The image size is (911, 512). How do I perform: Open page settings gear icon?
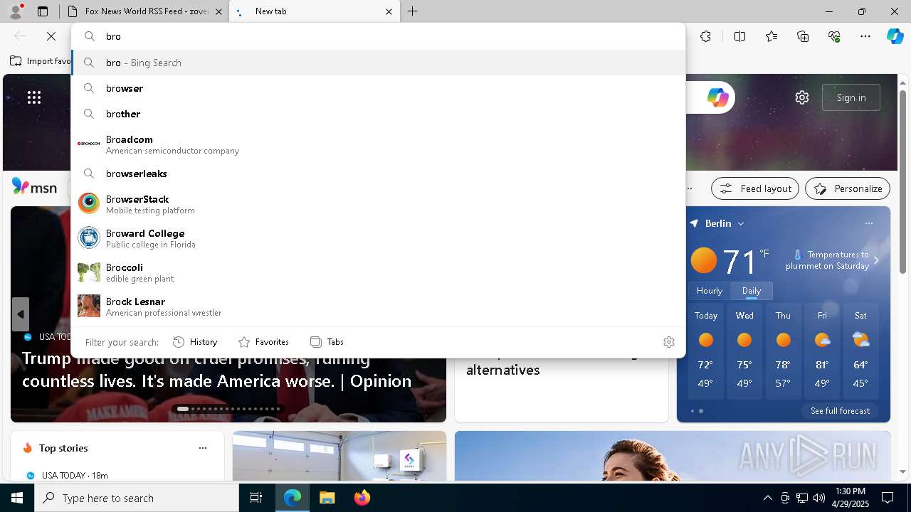tap(802, 97)
